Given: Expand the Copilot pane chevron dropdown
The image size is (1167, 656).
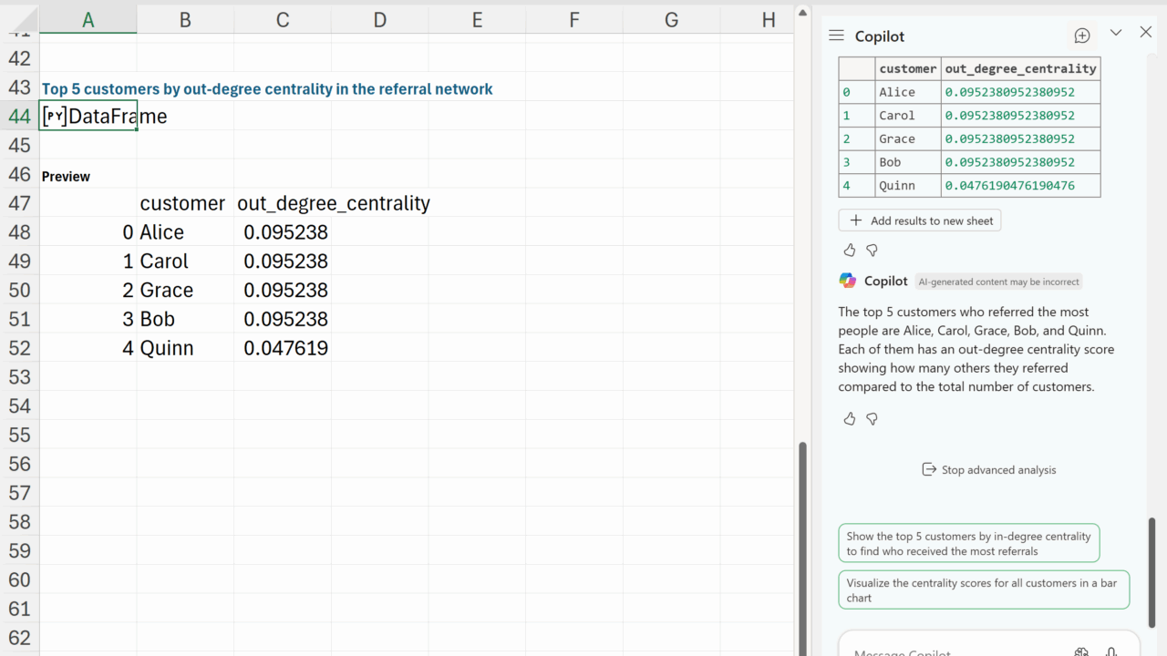Looking at the screenshot, I should point(1116,33).
